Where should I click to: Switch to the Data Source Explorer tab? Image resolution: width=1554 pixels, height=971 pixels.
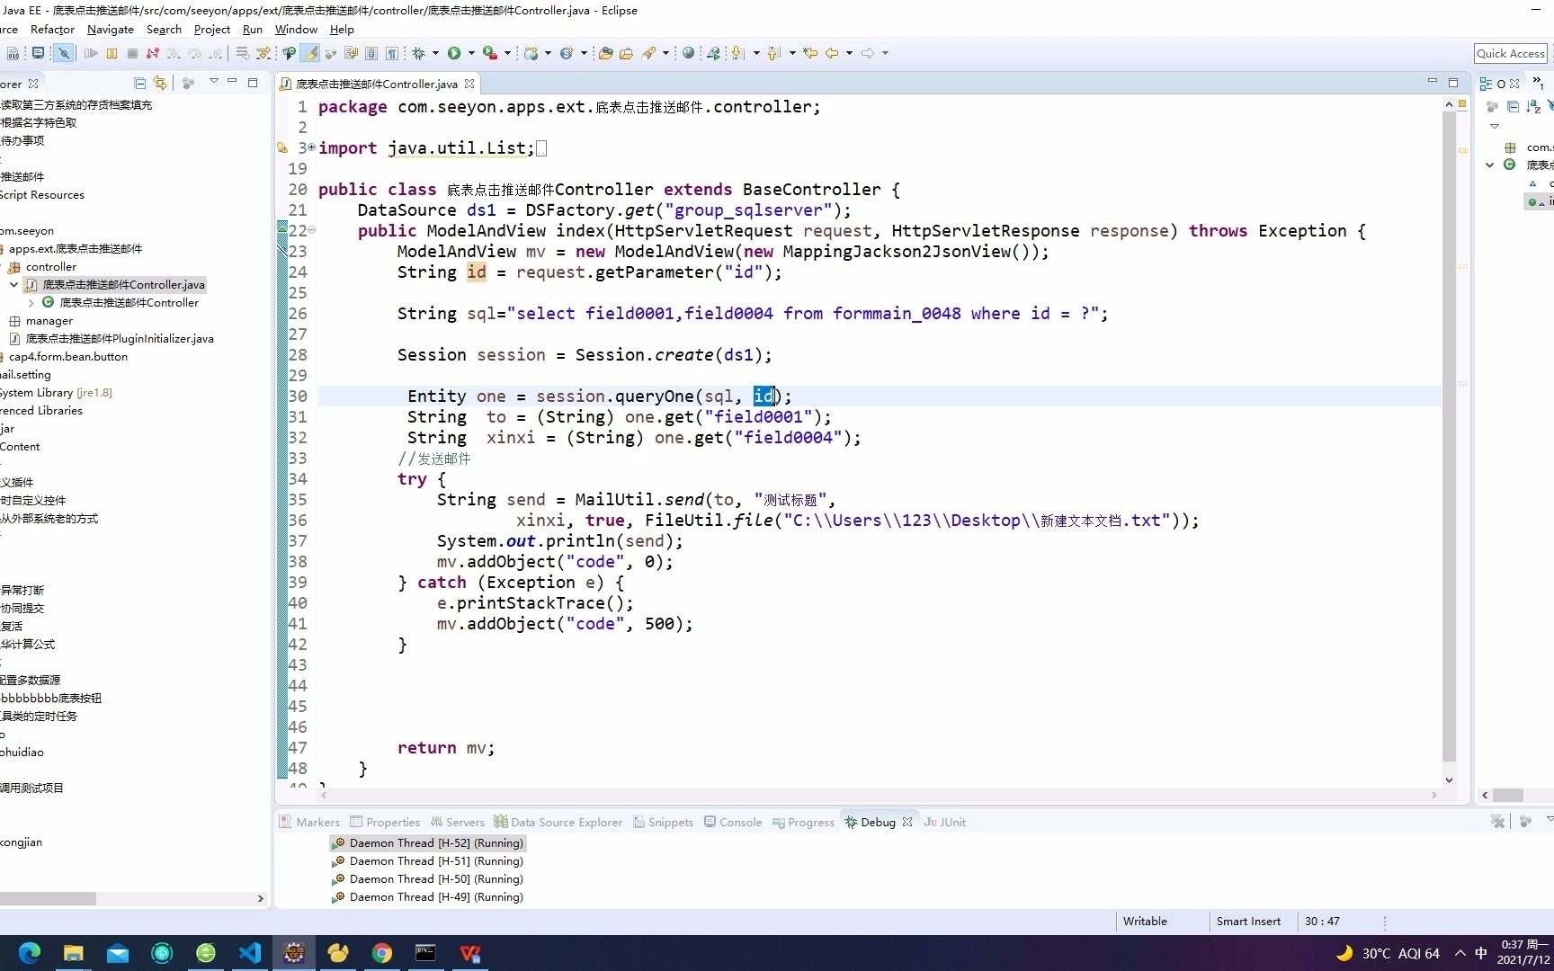[x=558, y=822]
